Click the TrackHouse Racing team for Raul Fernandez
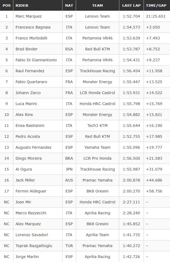The height and width of the screenshot is (262, 170). coord(97,71)
